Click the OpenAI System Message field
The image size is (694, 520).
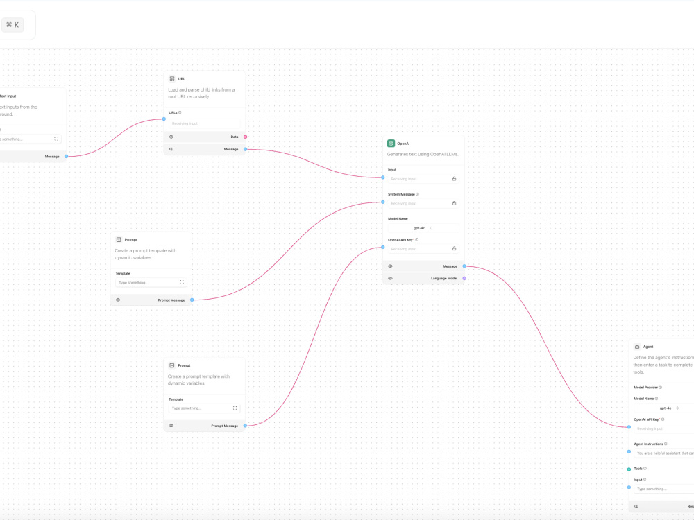[423, 203]
